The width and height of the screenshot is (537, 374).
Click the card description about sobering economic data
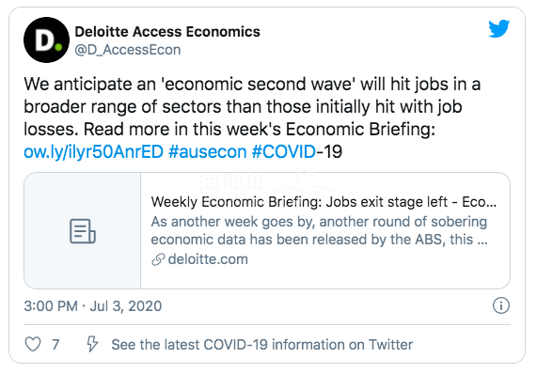pyautogui.click(x=320, y=230)
